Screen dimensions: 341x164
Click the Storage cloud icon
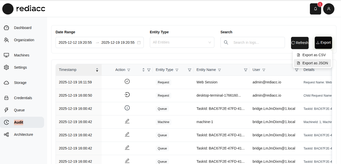pyautogui.click(x=6, y=82)
